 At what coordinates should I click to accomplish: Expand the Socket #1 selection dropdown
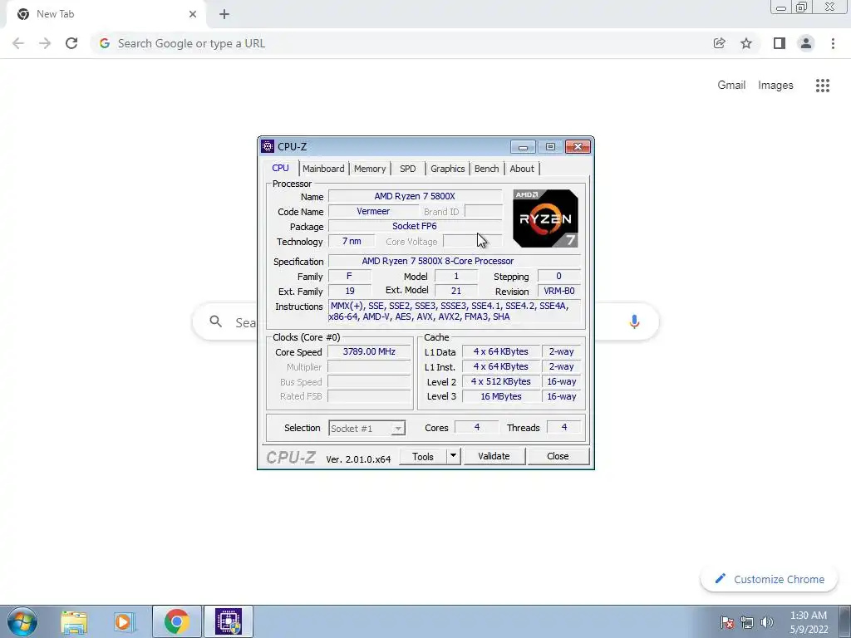[398, 429]
